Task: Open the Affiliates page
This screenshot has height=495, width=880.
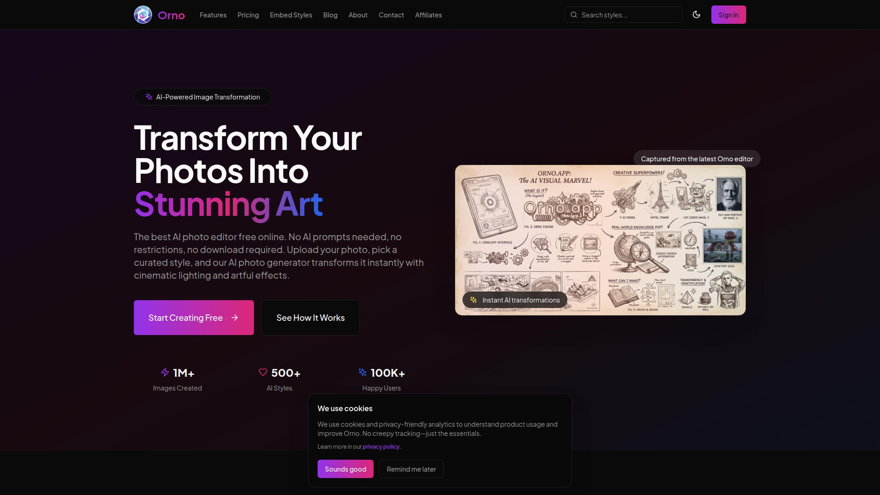Action: tap(429, 15)
